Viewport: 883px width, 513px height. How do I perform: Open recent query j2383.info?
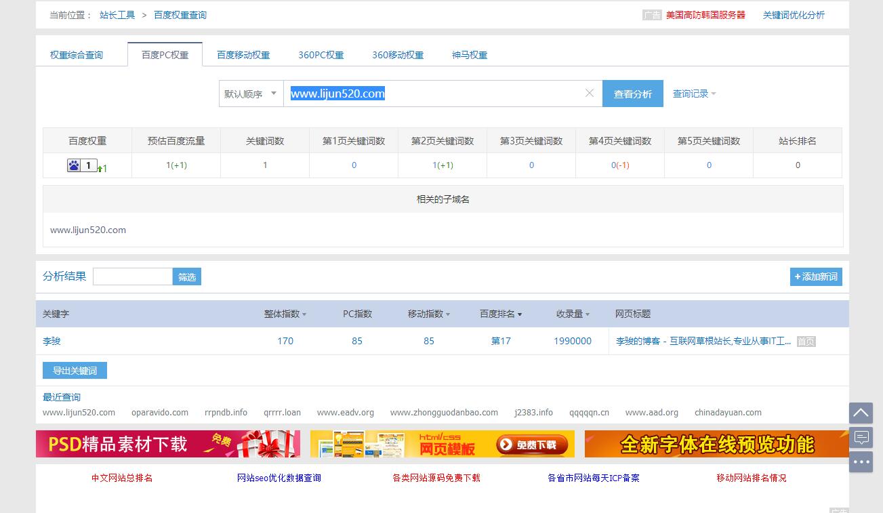tap(533, 412)
